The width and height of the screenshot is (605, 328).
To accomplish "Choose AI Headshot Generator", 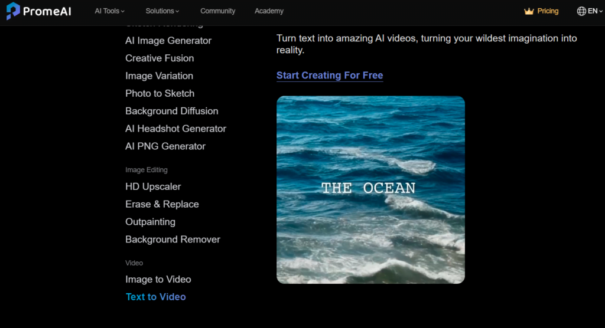I will click(175, 129).
